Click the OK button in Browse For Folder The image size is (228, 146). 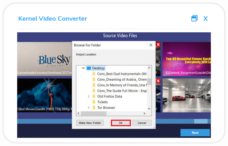click(121, 123)
